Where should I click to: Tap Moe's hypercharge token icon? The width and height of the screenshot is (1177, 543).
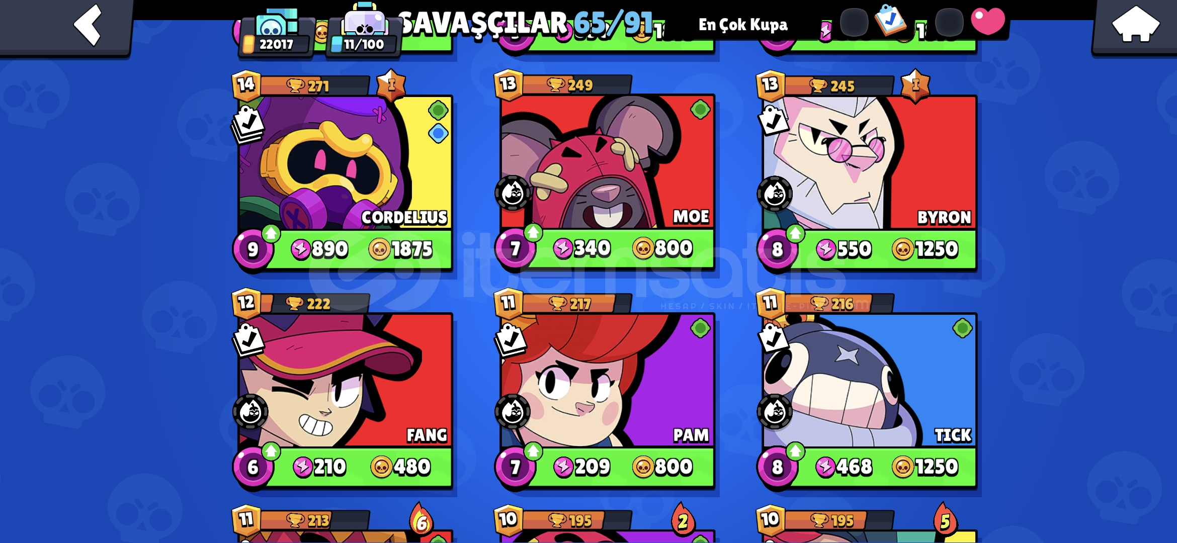[513, 193]
